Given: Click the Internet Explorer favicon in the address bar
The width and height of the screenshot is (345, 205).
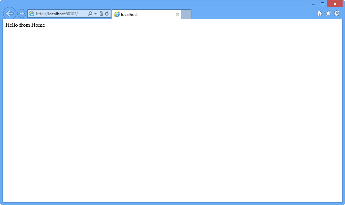Looking at the screenshot, I should point(32,14).
